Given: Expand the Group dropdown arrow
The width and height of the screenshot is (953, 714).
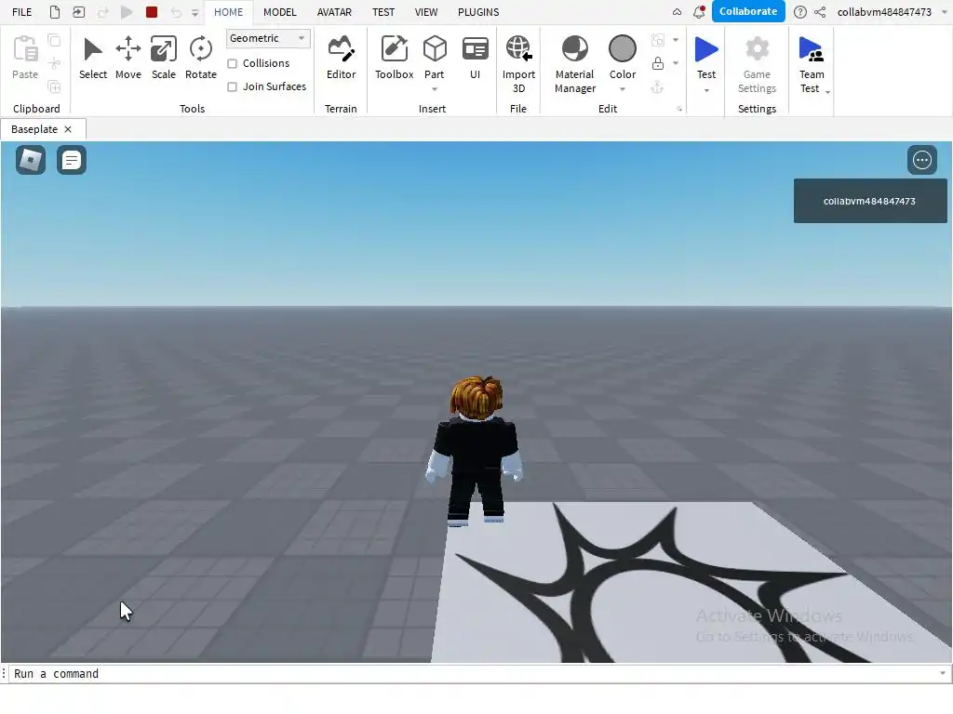Looking at the screenshot, I should coord(676,40).
